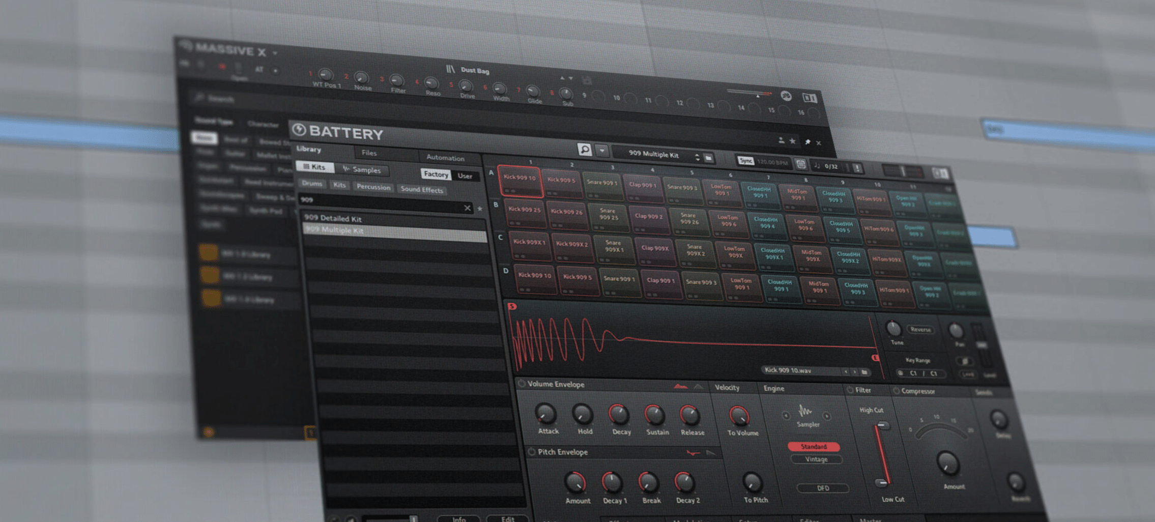
Task: Click the pin icon in Battery header
Action: click(807, 142)
